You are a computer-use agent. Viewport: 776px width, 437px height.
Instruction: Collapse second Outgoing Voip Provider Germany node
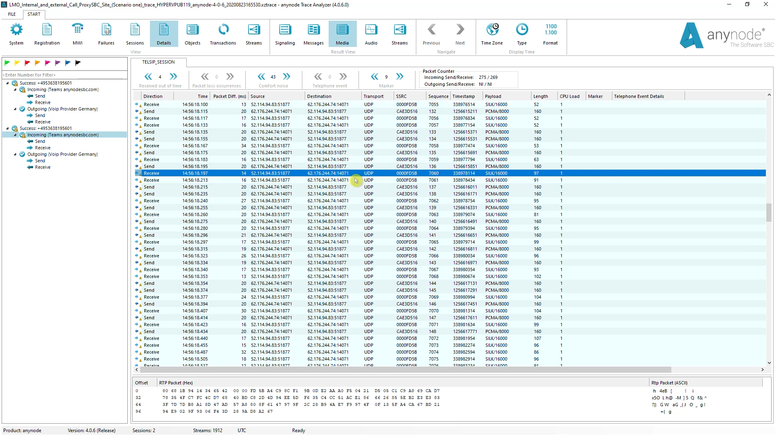coord(15,154)
